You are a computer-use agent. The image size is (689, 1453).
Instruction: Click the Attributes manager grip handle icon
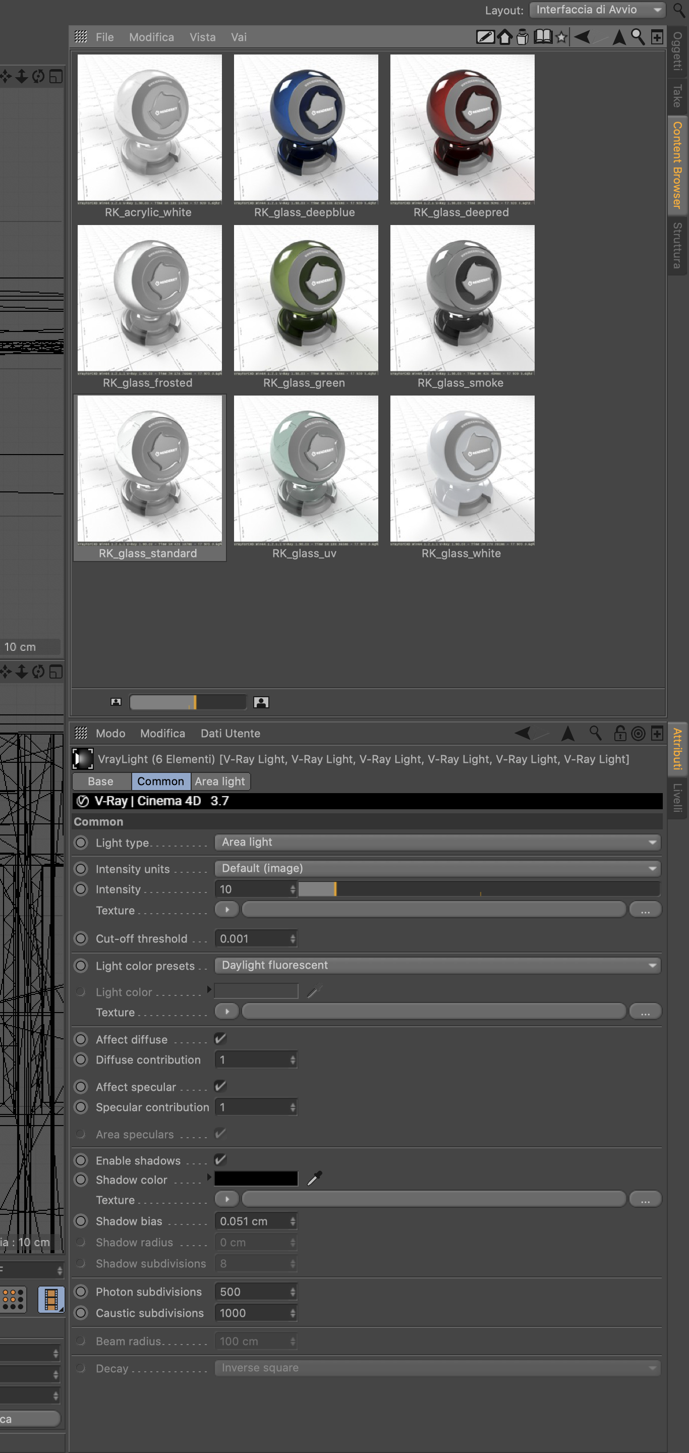click(x=81, y=733)
